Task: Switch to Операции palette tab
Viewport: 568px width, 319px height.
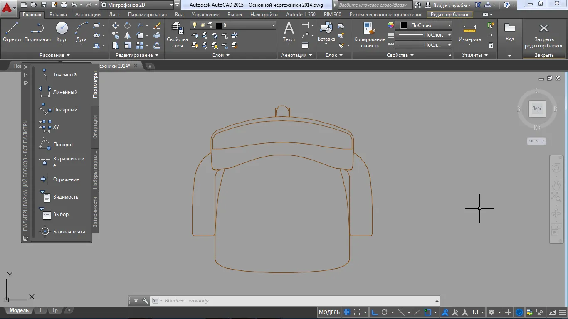Action: 95,127
